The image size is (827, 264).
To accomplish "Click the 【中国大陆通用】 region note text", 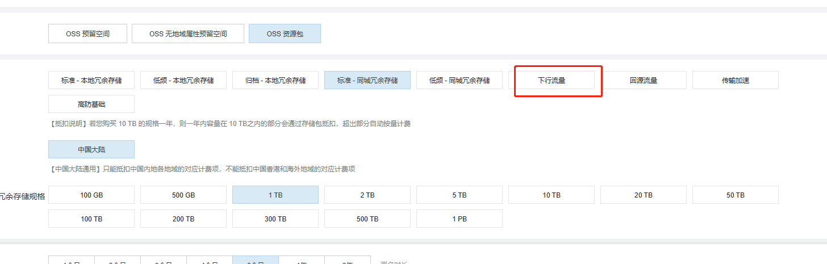I will (x=202, y=169).
